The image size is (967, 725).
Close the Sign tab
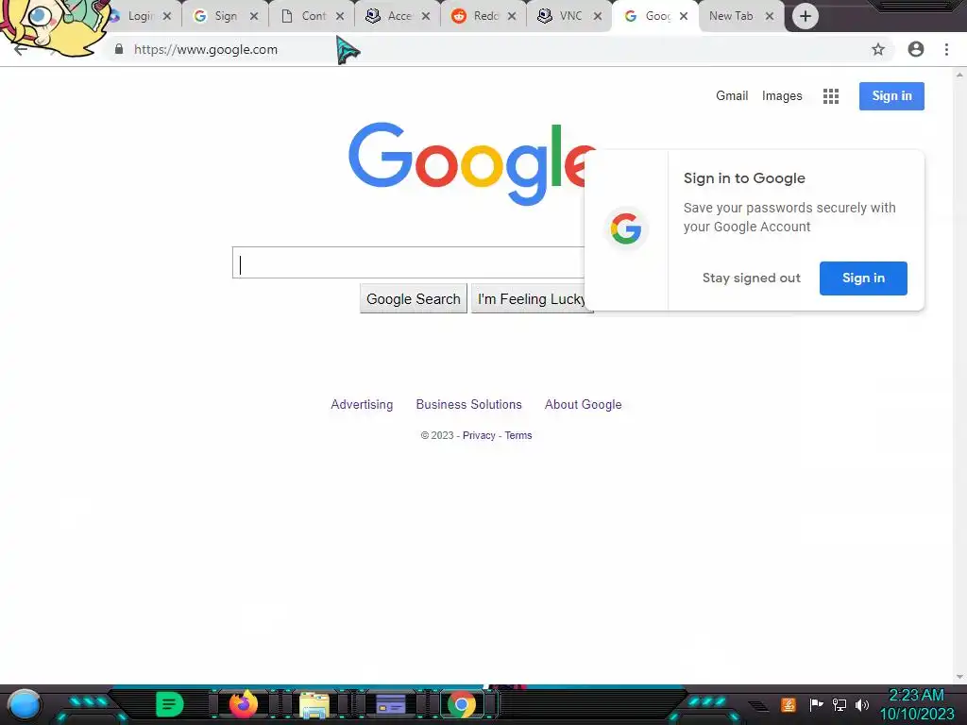coord(254,17)
